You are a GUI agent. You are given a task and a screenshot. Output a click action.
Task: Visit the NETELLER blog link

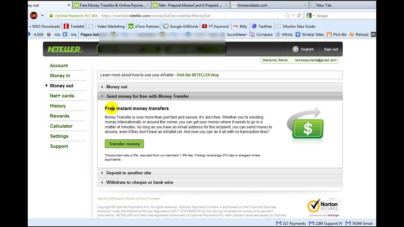pyautogui.click(x=198, y=75)
